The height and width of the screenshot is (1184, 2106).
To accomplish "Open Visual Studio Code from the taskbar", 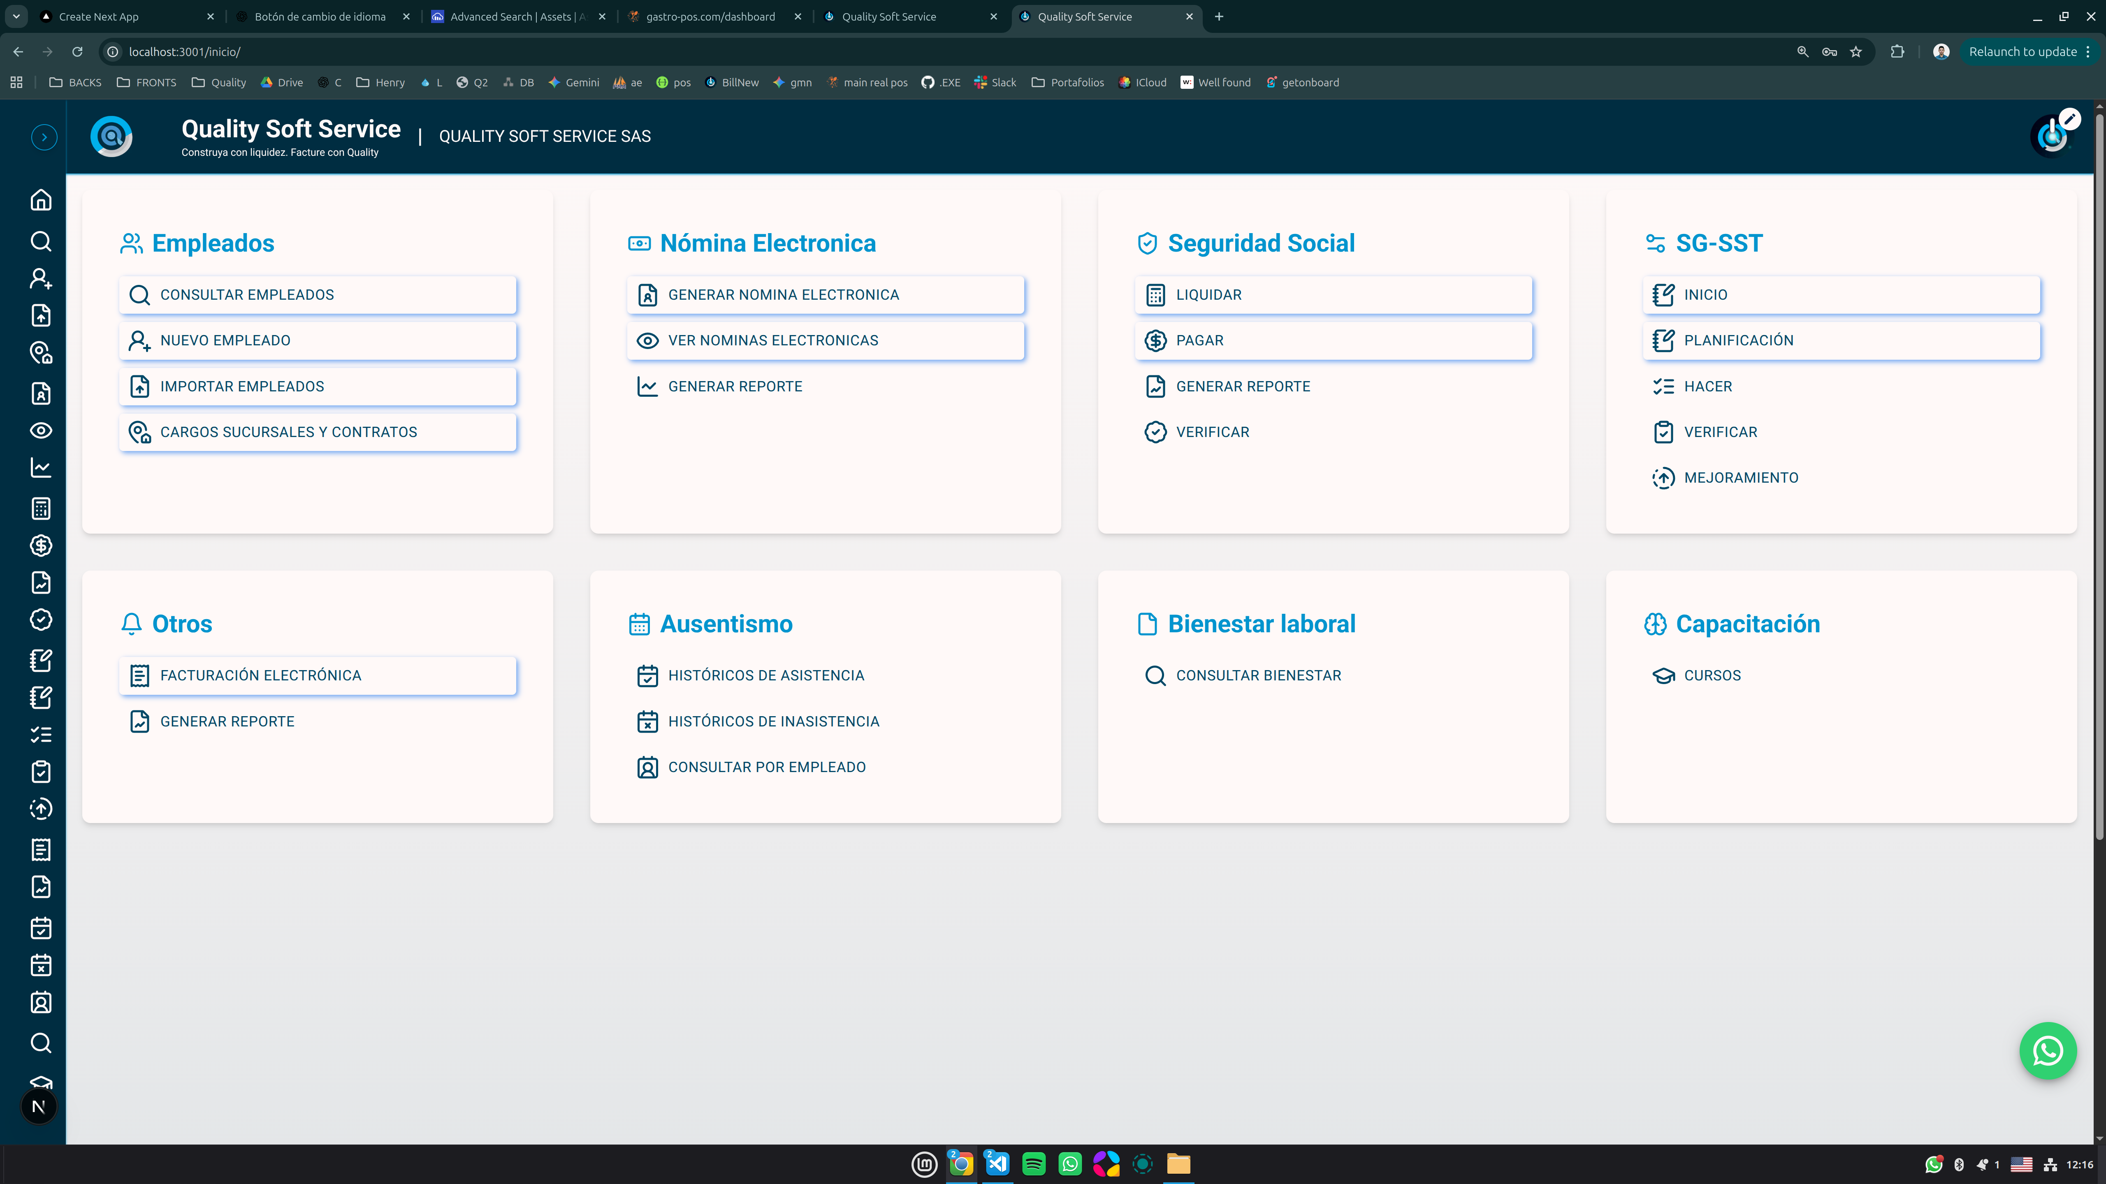I will [997, 1163].
